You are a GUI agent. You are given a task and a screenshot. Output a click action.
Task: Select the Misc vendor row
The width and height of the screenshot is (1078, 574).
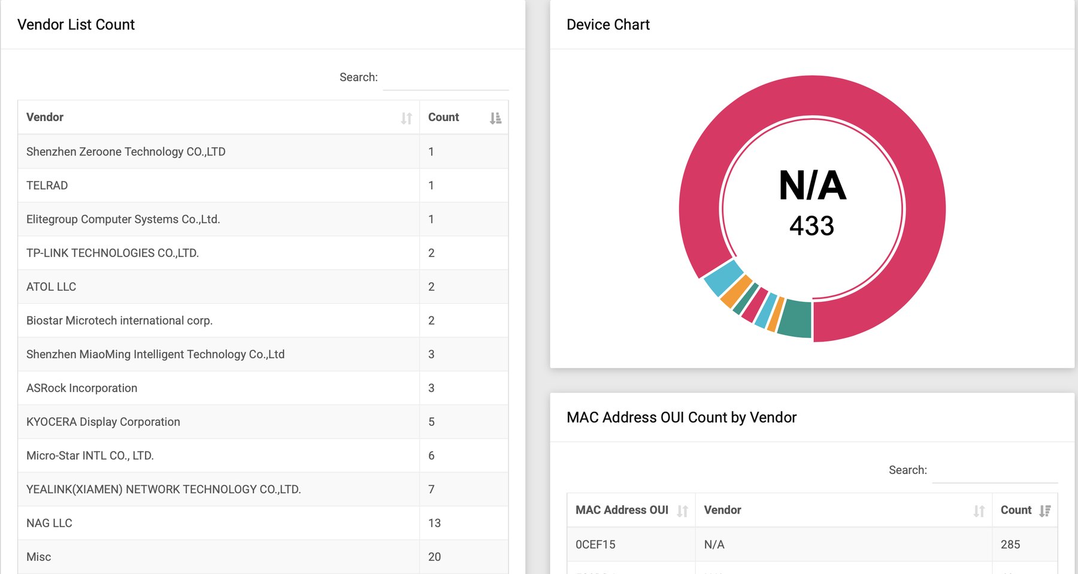[x=263, y=557]
